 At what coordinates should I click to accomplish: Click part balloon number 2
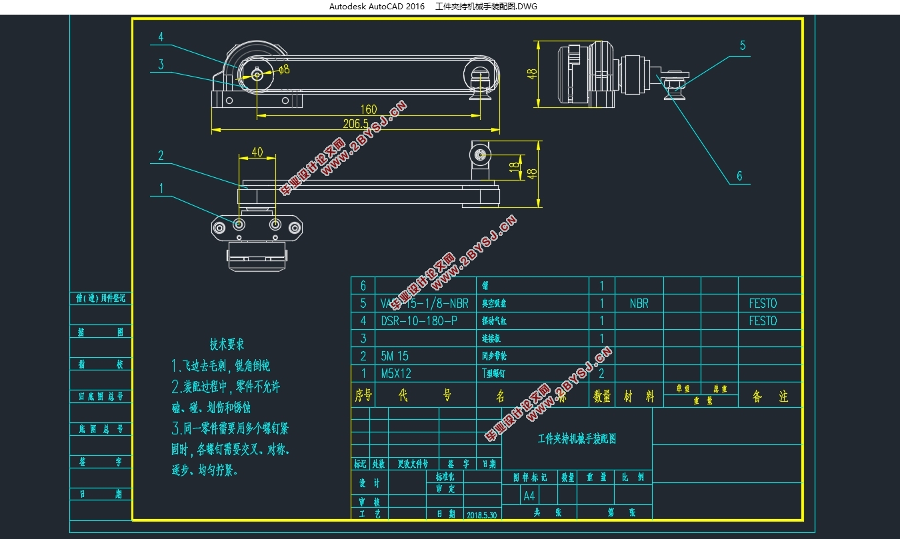coord(161,156)
